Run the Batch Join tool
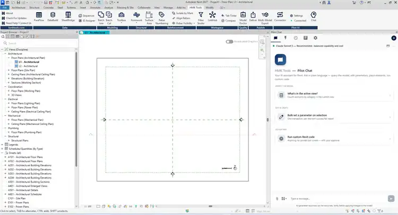The width and height of the screenshot is (398, 215). (x=101, y=17)
